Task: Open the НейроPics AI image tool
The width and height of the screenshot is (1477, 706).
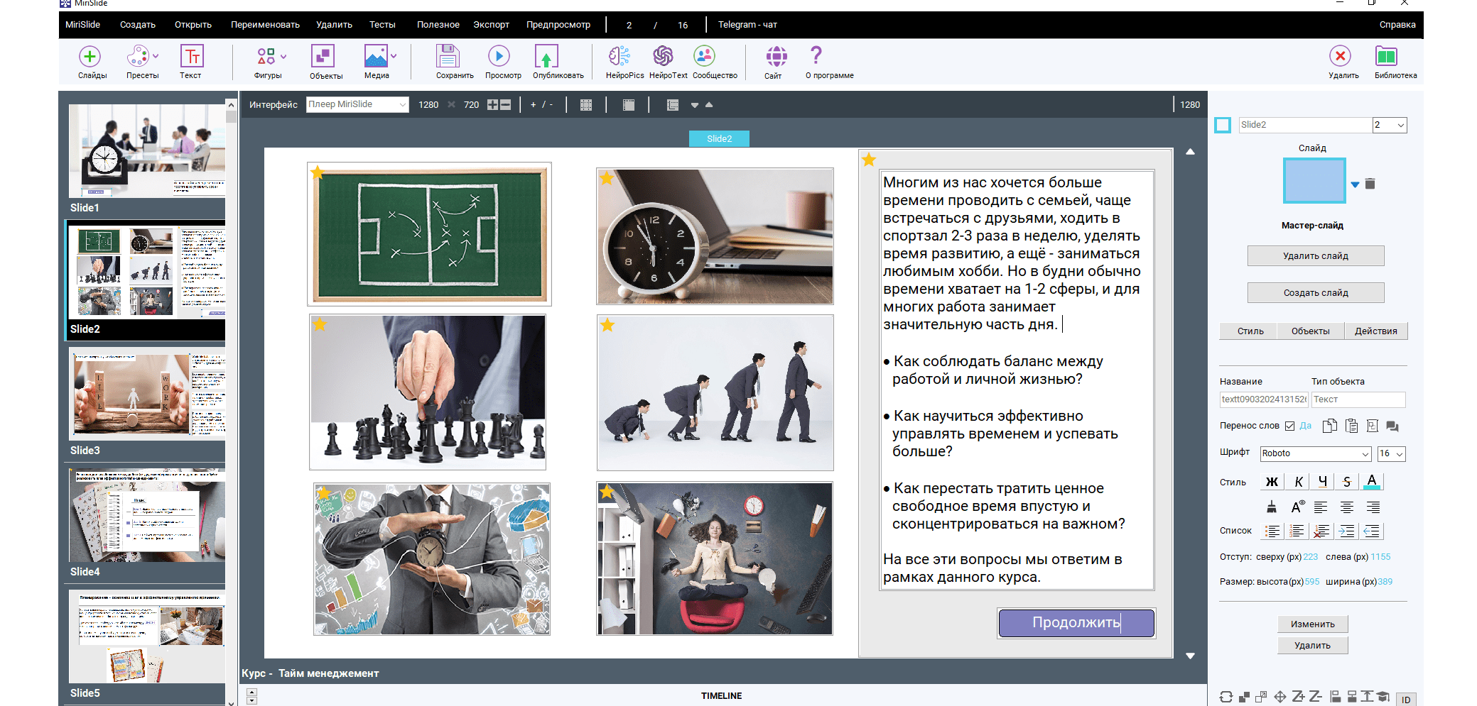Action: tap(619, 57)
